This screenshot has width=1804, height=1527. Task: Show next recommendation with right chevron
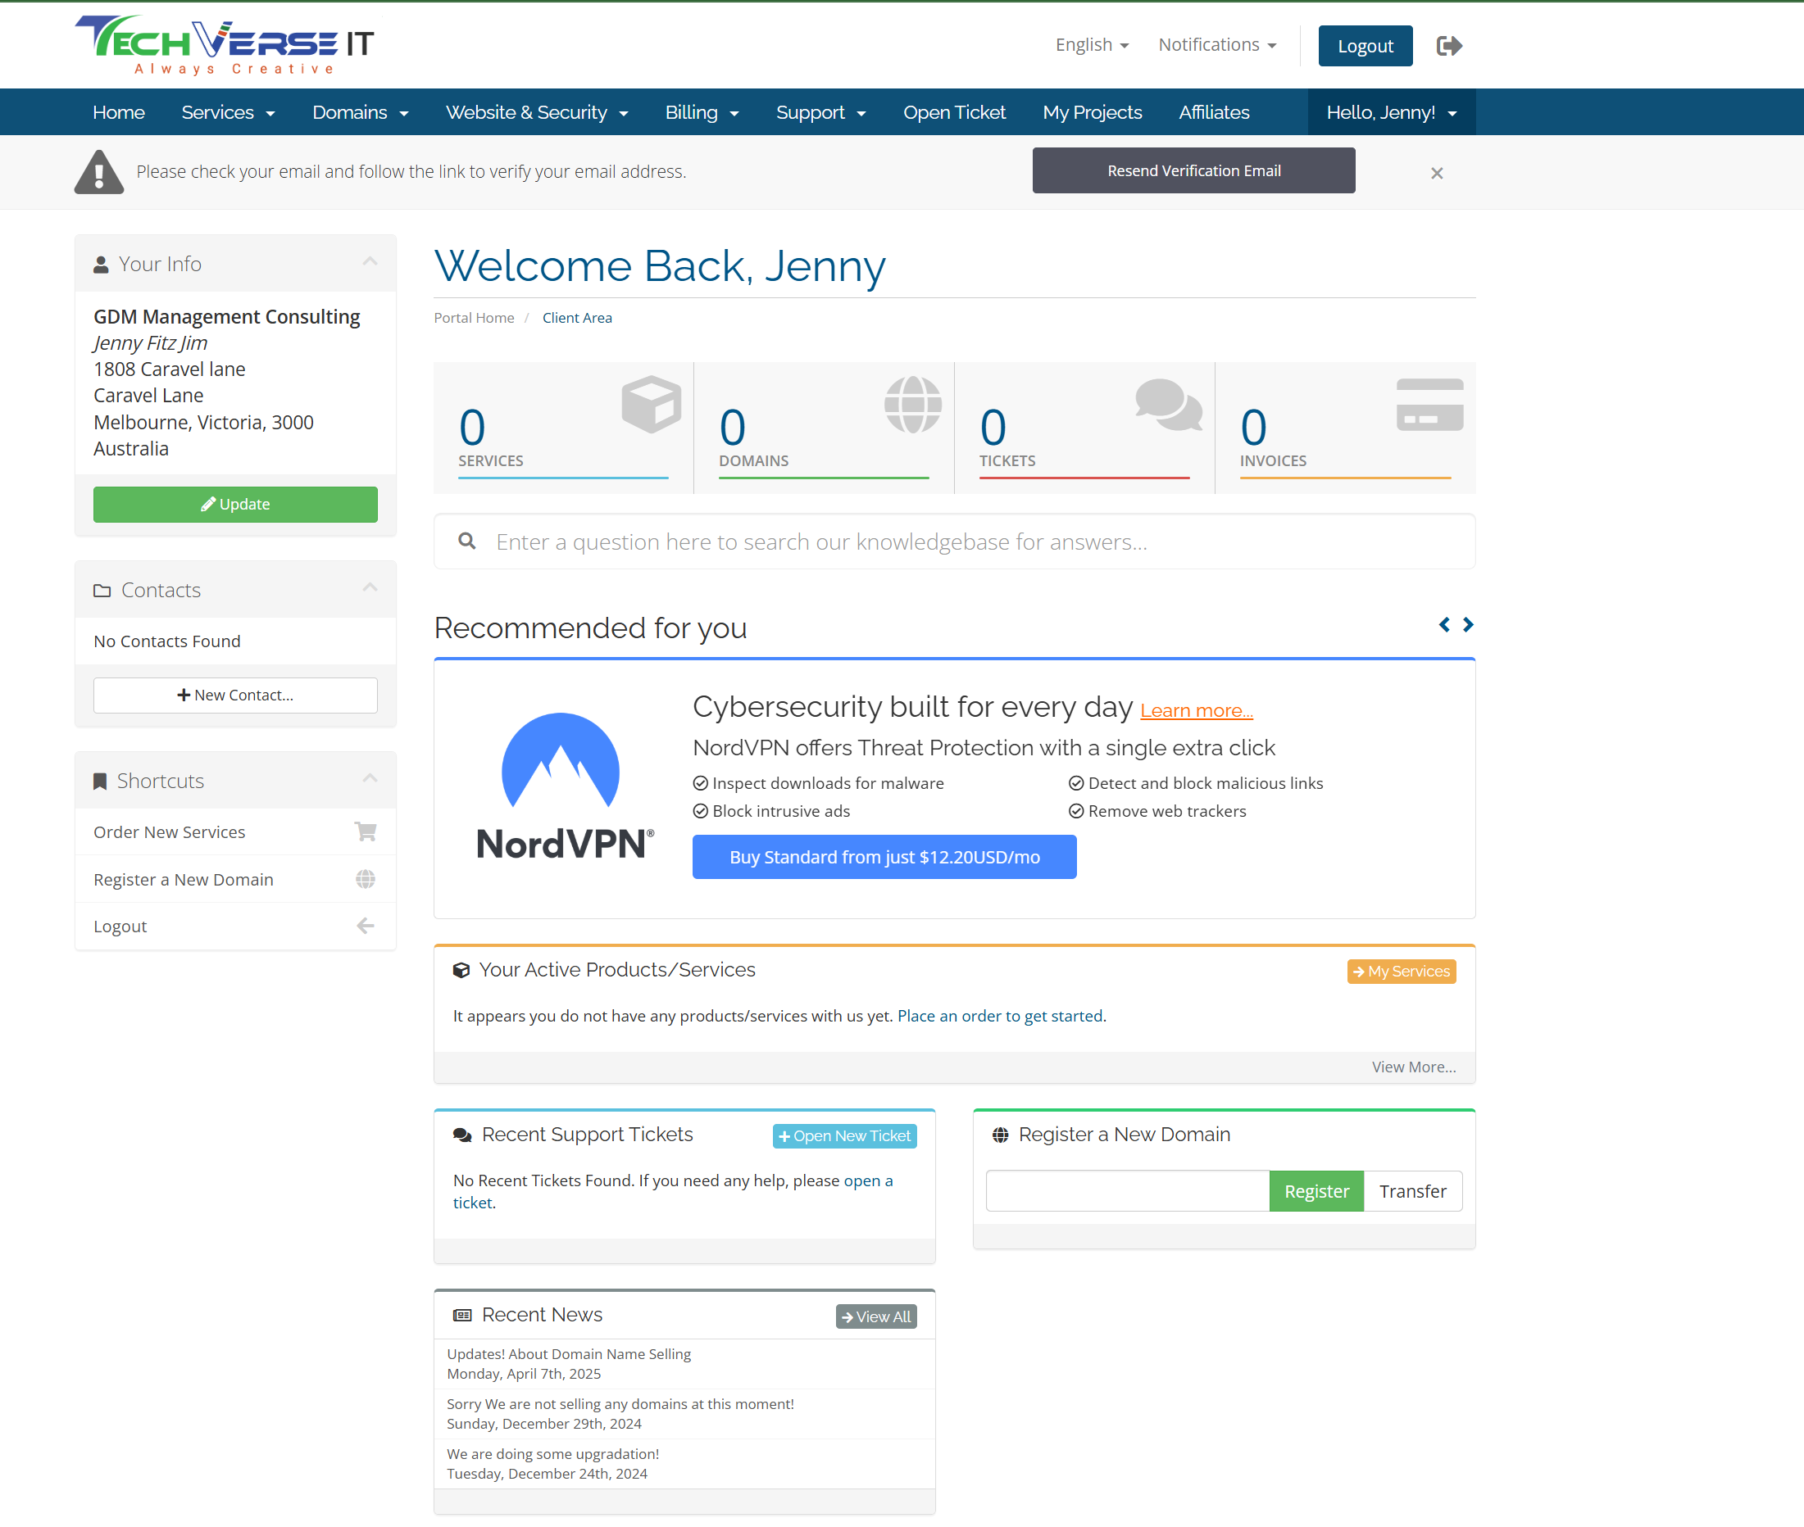click(1468, 624)
